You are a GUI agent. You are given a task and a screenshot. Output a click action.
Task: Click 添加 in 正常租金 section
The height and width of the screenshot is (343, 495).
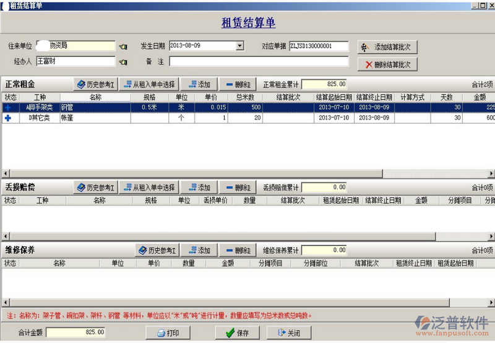click(x=199, y=84)
